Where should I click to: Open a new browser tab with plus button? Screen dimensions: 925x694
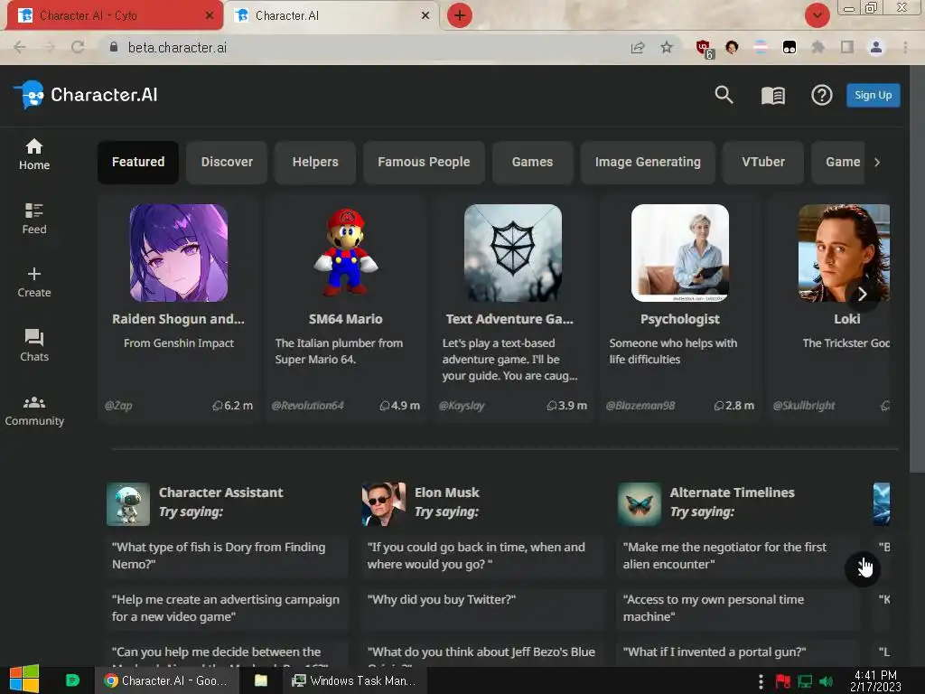point(460,15)
